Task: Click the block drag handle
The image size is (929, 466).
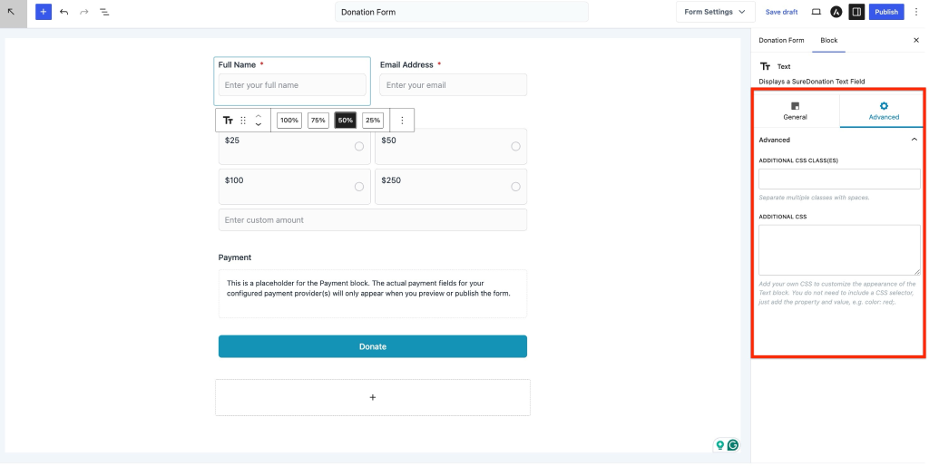Action: [x=243, y=121]
